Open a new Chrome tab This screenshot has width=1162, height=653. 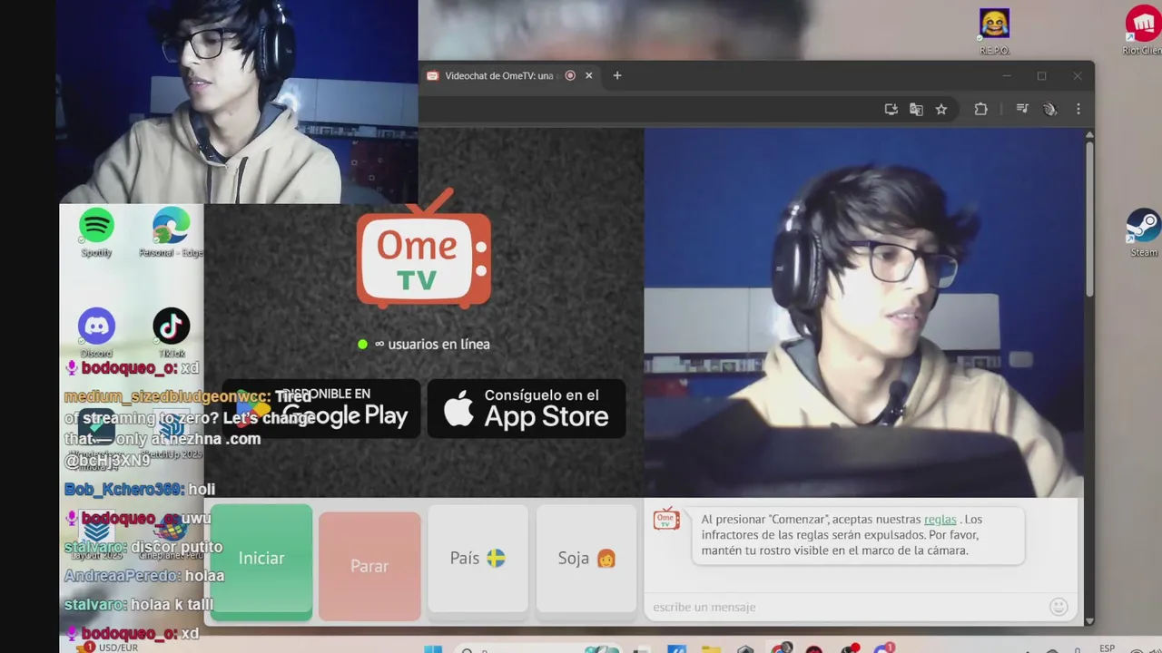pyautogui.click(x=617, y=75)
